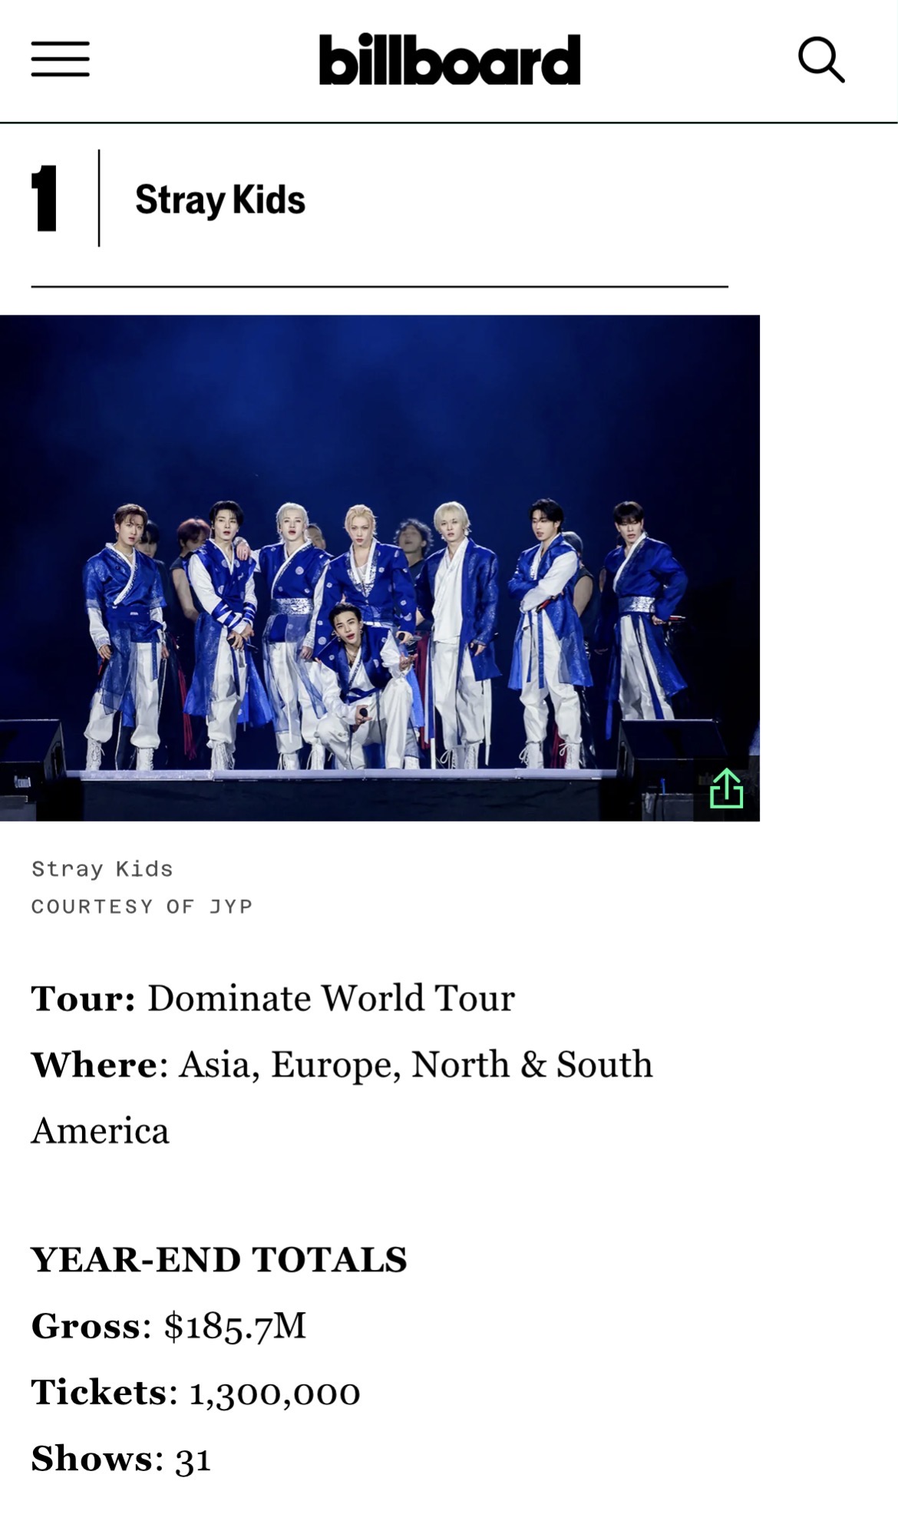The height and width of the screenshot is (1514, 898).
Task: Select the Tour label text
Action: (84, 999)
